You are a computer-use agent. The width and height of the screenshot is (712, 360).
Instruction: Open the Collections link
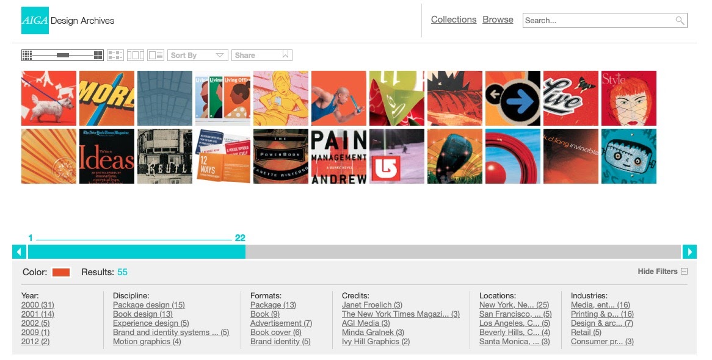coord(454,20)
